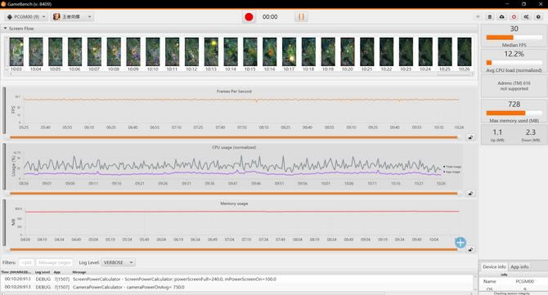Image resolution: width=548 pixels, height=295 pixels.
Task: Click the GameBench title bar icon
Action: [3, 4]
